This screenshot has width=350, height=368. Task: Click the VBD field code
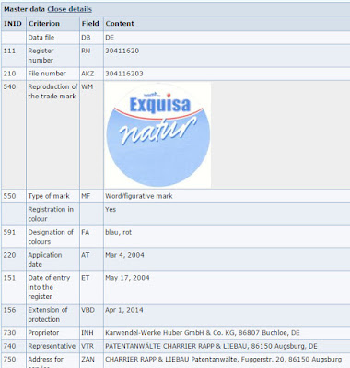[x=87, y=310]
